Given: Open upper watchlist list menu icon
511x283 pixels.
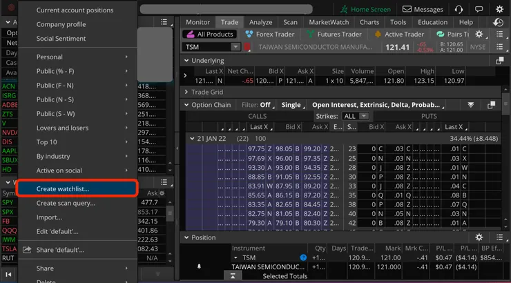Looking at the screenshot, I should 164,22.
